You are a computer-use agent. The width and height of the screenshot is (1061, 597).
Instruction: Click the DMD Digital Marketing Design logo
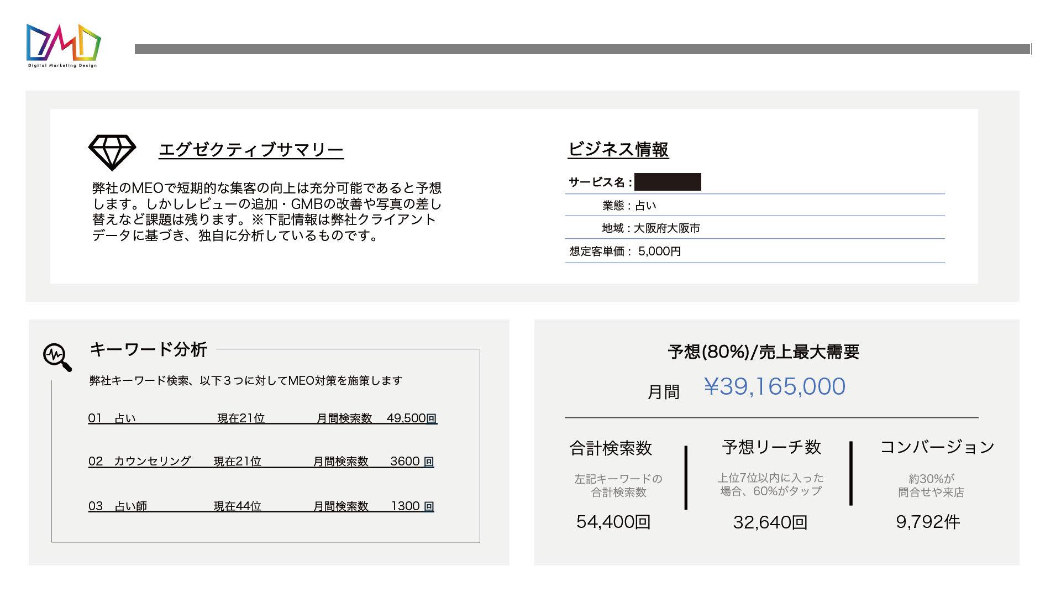[64, 45]
